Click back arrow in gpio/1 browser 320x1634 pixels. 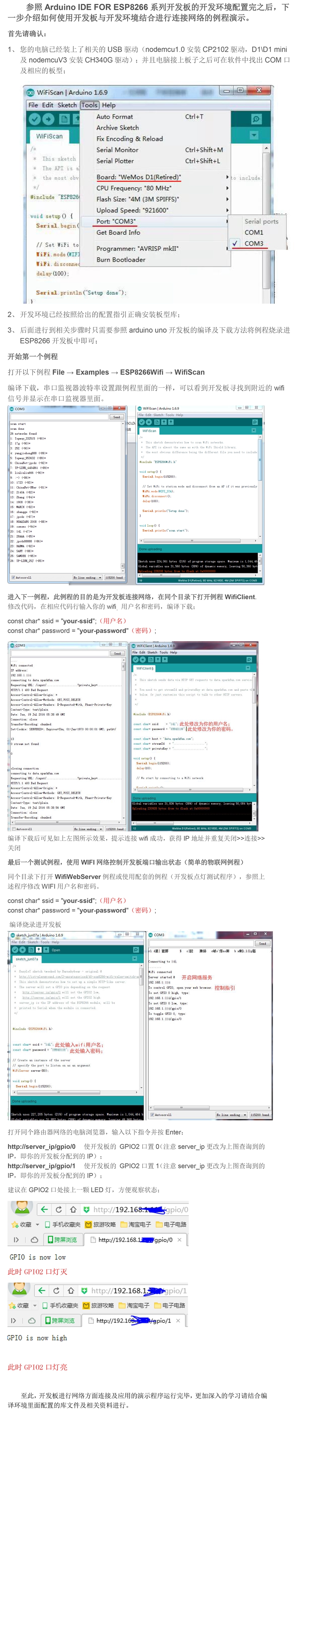pyautogui.click(x=42, y=1291)
